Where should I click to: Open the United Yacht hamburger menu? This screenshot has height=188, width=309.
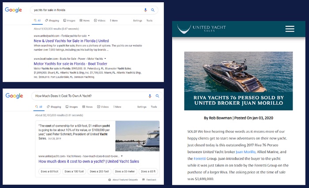click(290, 29)
